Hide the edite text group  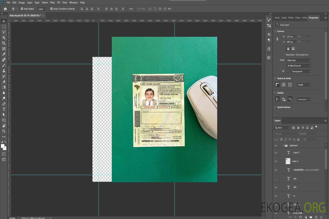click(x=276, y=146)
